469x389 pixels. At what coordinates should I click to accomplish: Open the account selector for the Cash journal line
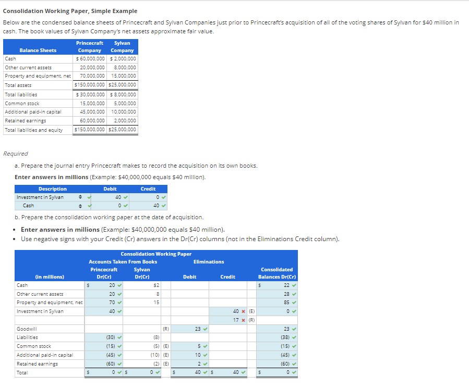pos(80,205)
